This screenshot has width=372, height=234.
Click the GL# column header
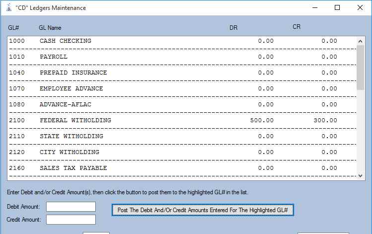pos(13,28)
